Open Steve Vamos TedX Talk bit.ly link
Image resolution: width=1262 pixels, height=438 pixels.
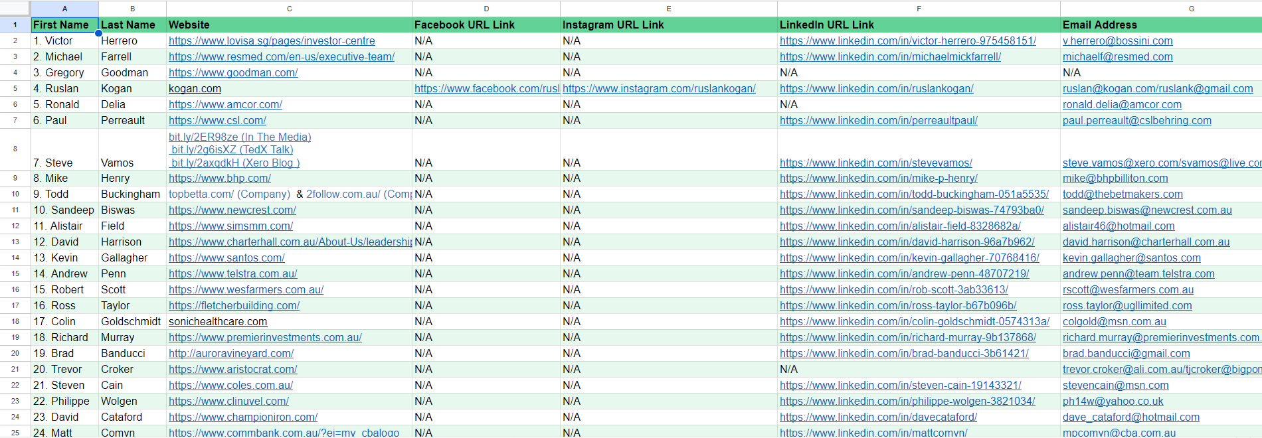click(x=232, y=150)
